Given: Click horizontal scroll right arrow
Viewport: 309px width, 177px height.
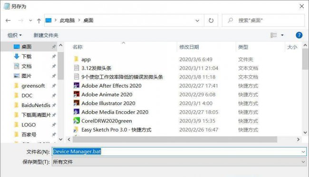Looking at the screenshot, I should (x=298, y=139).
